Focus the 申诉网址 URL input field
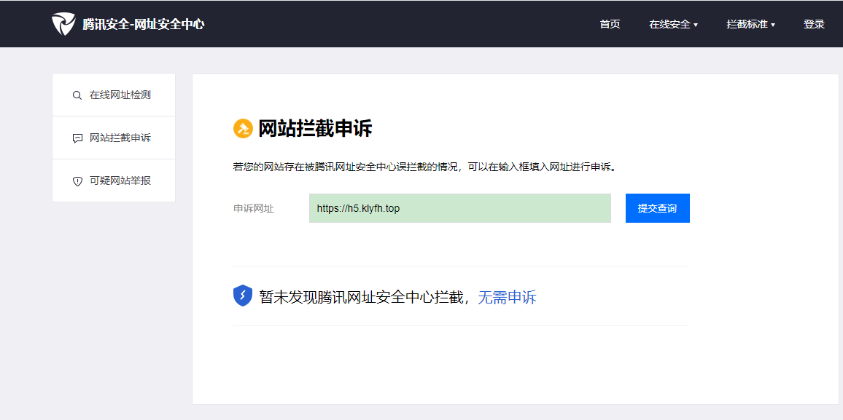 [459, 208]
